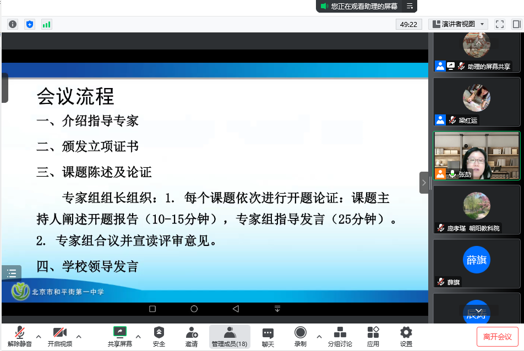Select 张劼's video thumbnail
Screen dimensions: 524x351
(x=476, y=156)
